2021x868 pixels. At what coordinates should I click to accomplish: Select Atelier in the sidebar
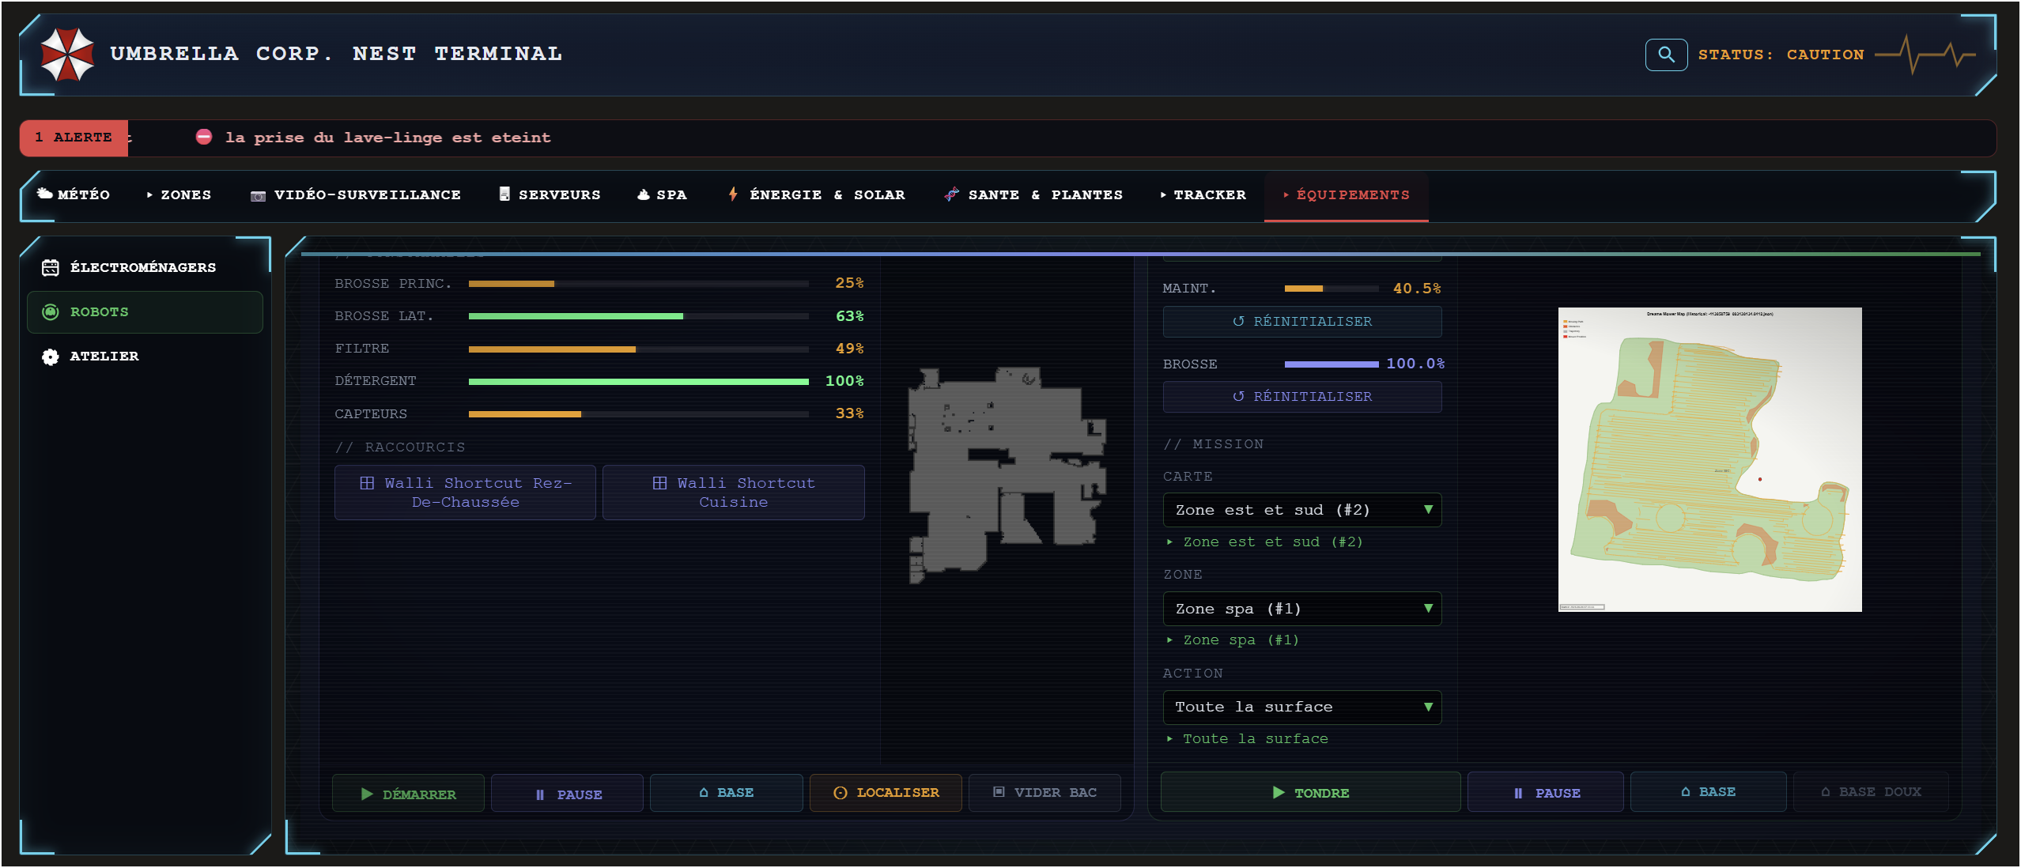[145, 357]
